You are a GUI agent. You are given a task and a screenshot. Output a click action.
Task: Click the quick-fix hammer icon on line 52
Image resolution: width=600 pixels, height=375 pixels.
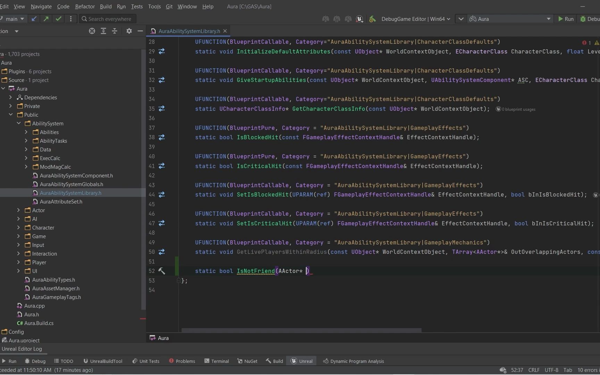coord(161,271)
